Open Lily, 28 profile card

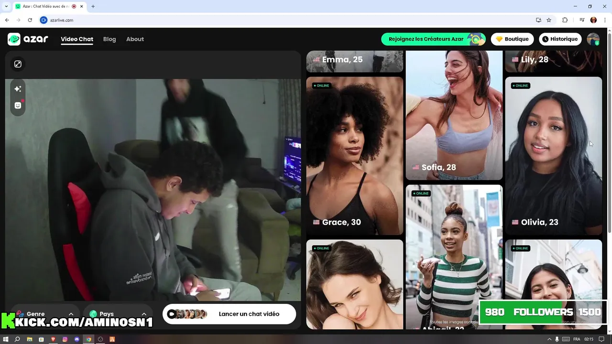(x=554, y=61)
